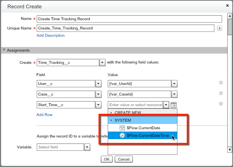
Task: Open the Time_Tracking__c object dropdown
Action: coord(102,63)
